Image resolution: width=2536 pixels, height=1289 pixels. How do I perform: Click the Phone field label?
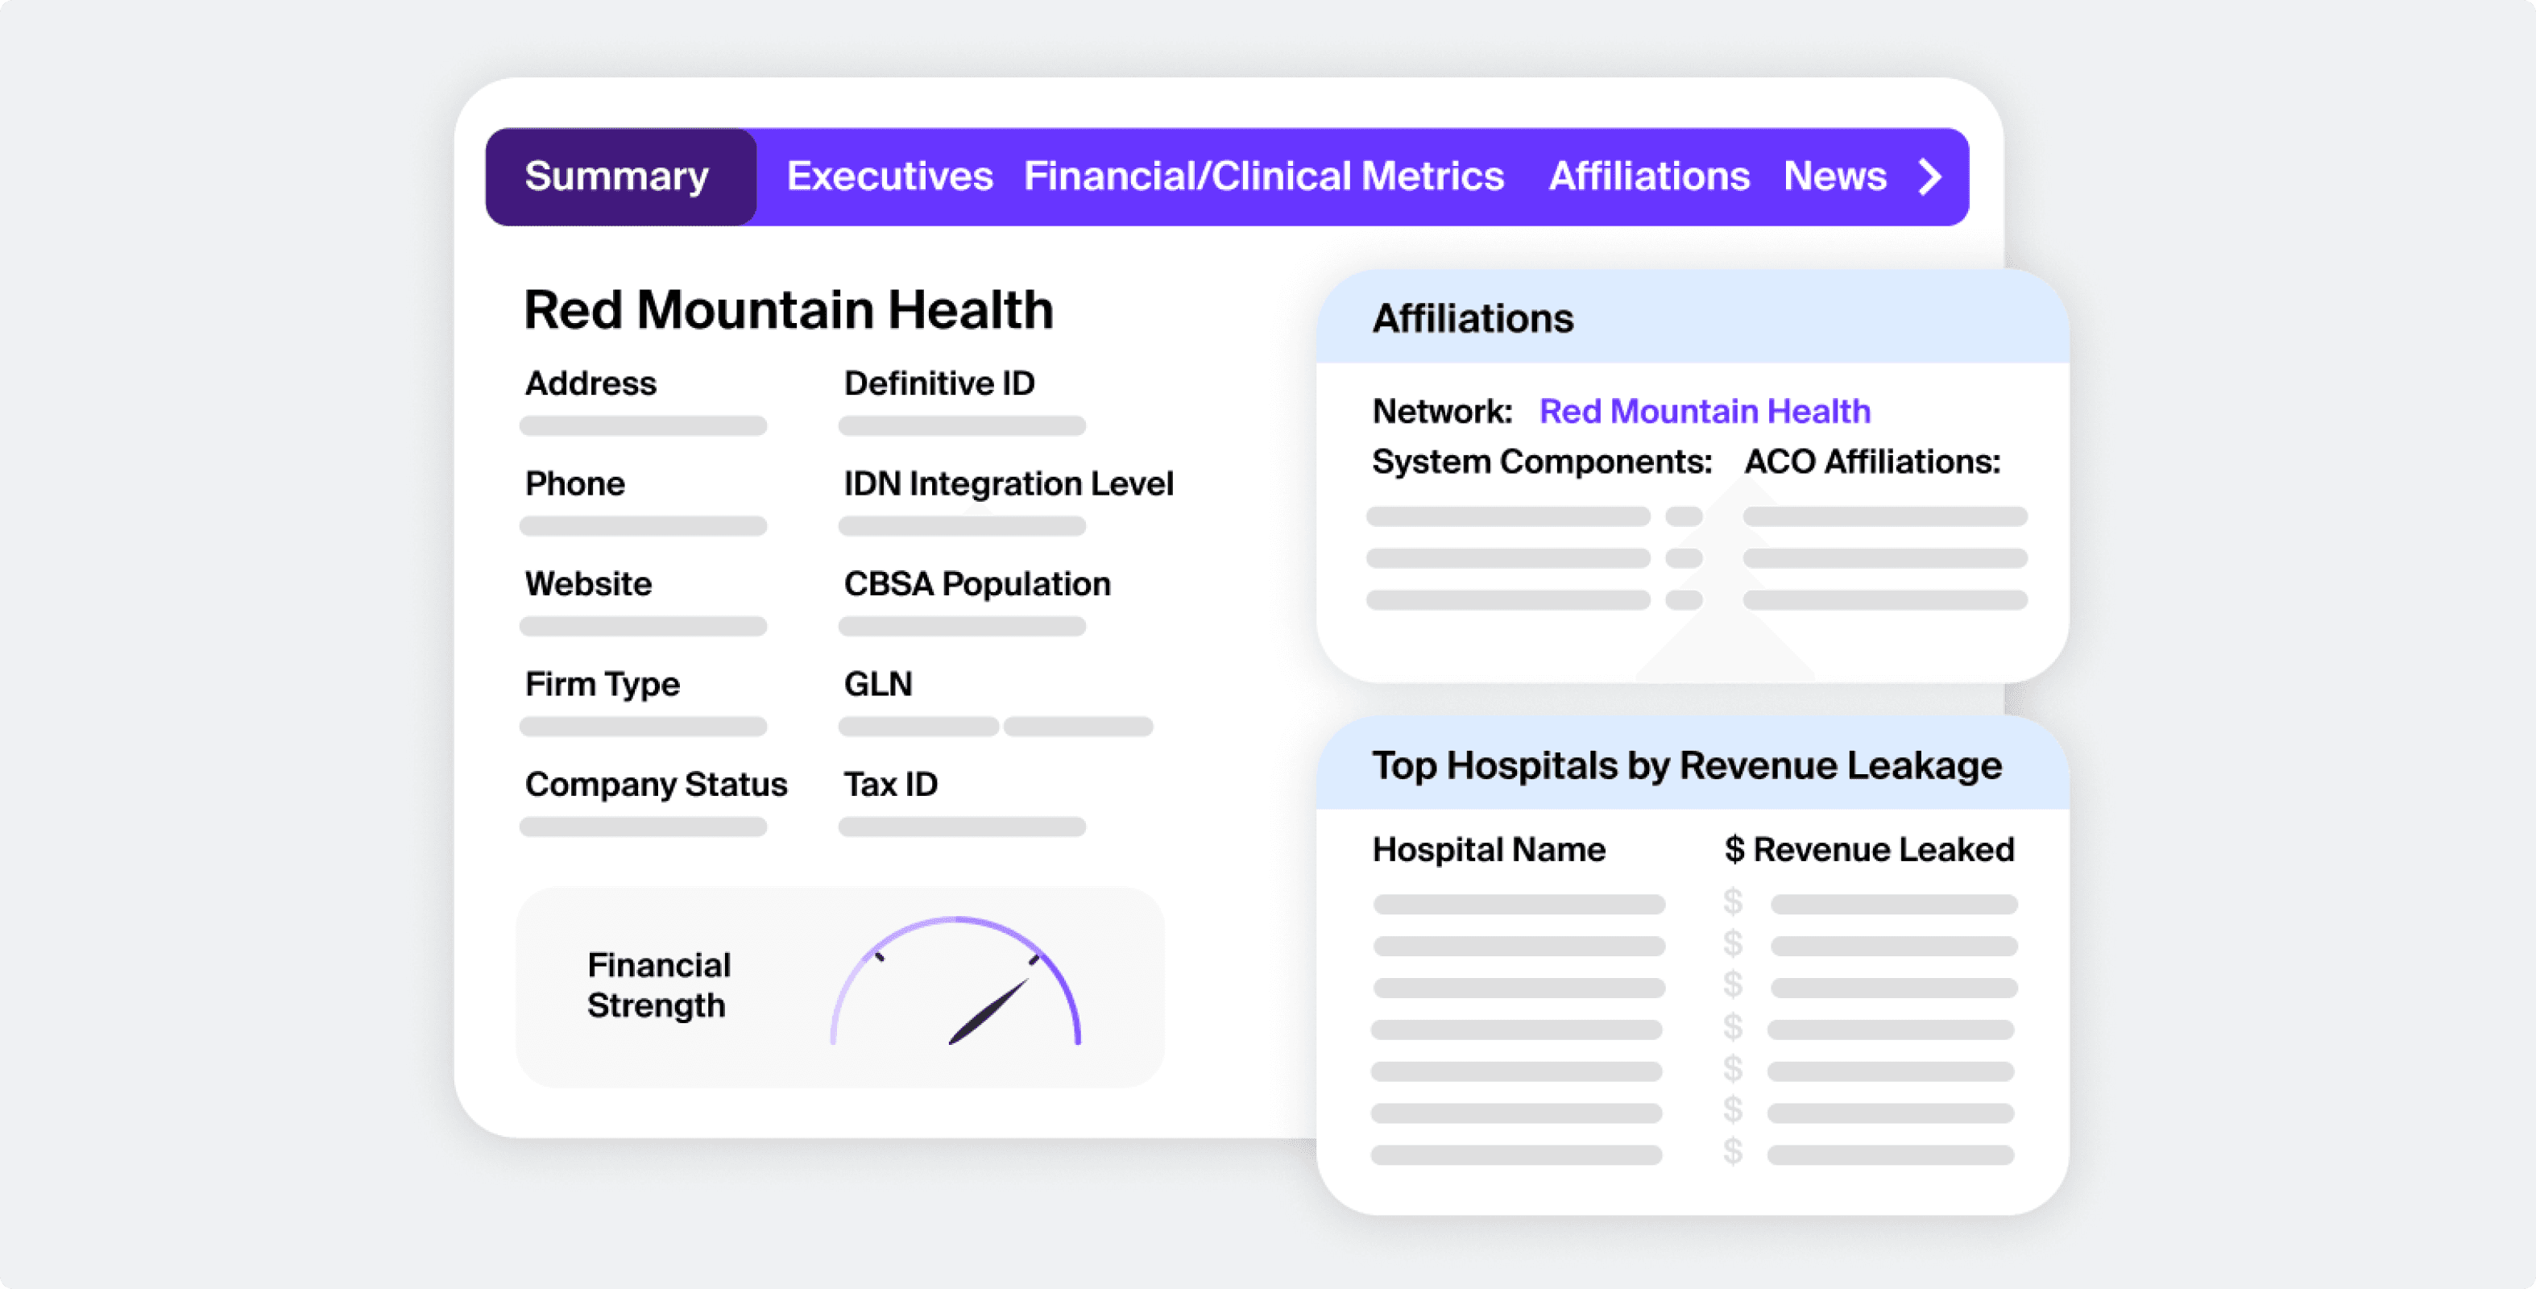click(575, 483)
